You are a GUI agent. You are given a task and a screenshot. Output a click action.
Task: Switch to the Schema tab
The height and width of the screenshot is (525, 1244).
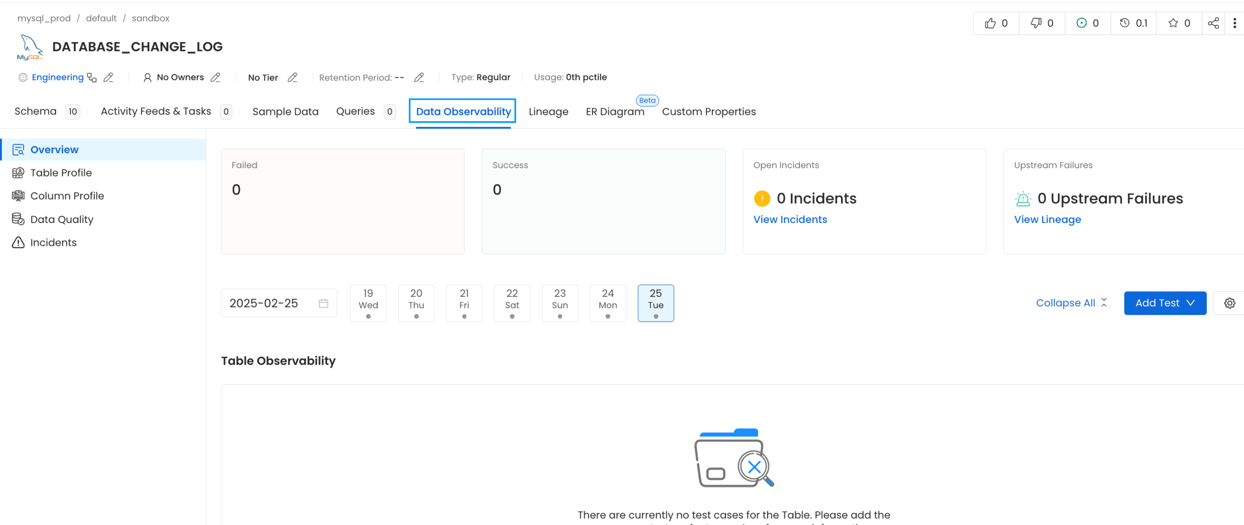[x=35, y=111]
